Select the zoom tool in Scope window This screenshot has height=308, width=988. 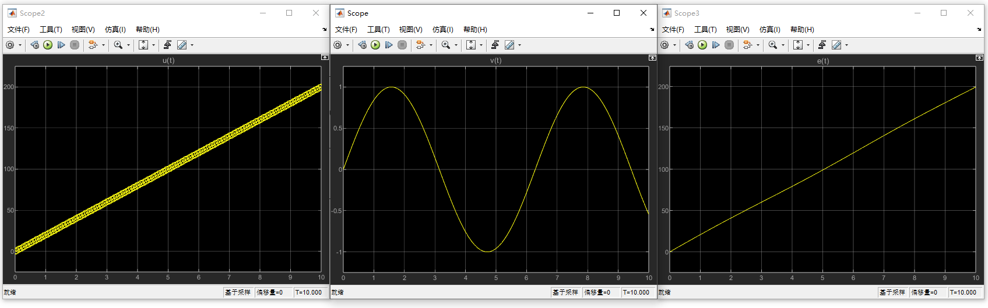pyautogui.click(x=446, y=45)
